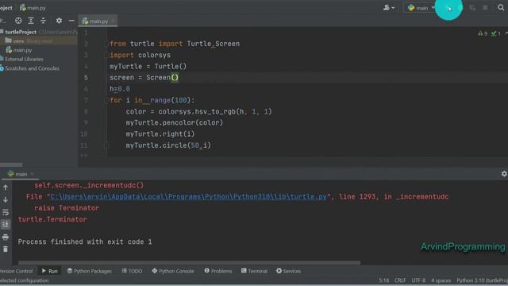Open the TODO tool window
The width and height of the screenshot is (508, 286).
(133, 271)
